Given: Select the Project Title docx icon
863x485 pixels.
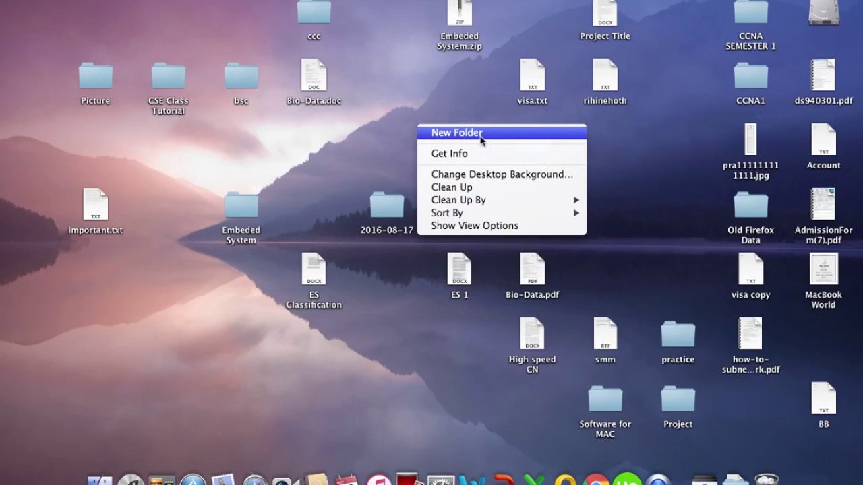Looking at the screenshot, I should 605,12.
